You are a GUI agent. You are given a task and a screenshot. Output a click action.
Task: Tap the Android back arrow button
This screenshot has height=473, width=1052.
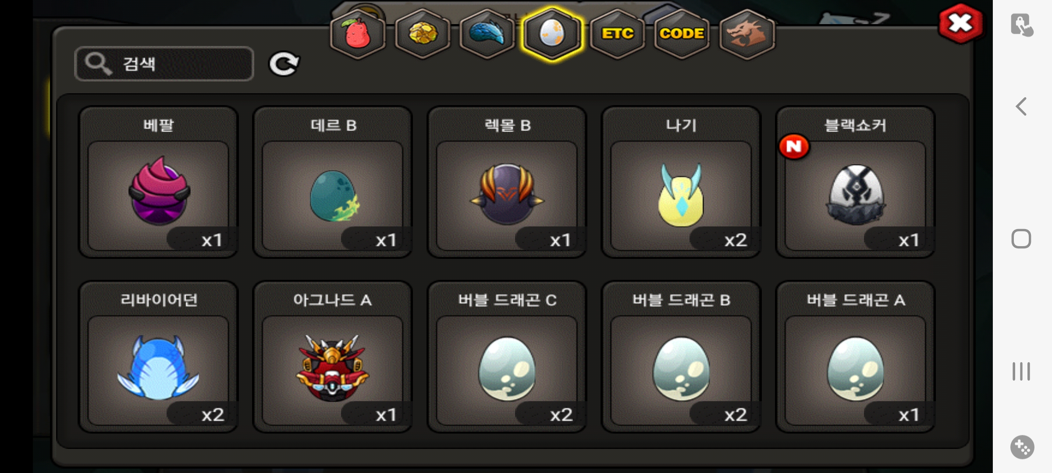1021,106
